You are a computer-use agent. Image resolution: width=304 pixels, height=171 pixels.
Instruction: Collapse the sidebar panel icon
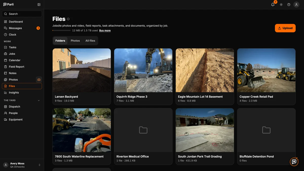[39, 5]
